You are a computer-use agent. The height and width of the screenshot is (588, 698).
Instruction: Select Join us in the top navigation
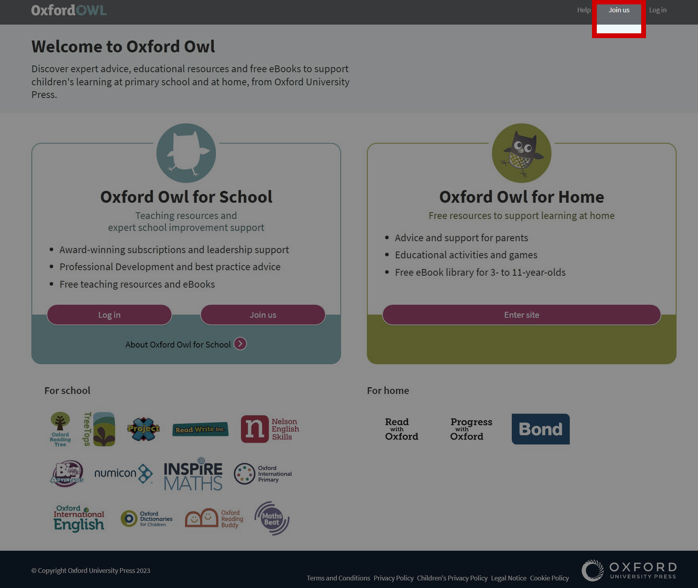[619, 10]
